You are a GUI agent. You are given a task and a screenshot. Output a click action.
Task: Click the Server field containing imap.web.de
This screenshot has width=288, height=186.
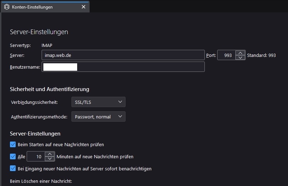[x=123, y=55]
